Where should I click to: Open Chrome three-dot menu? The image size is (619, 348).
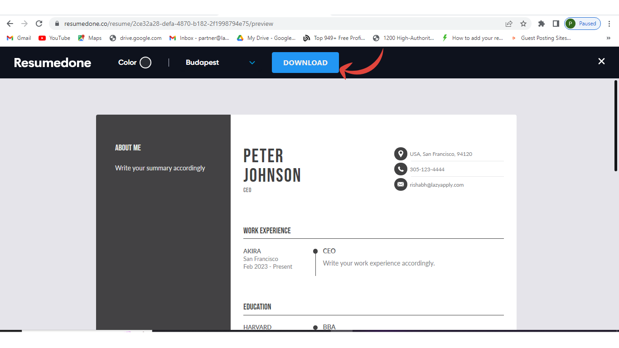coord(609,24)
